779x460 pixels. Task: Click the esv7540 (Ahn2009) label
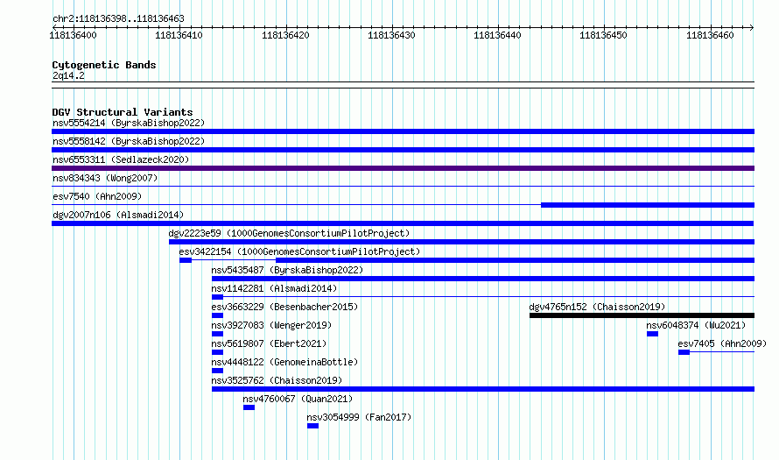[97, 196]
